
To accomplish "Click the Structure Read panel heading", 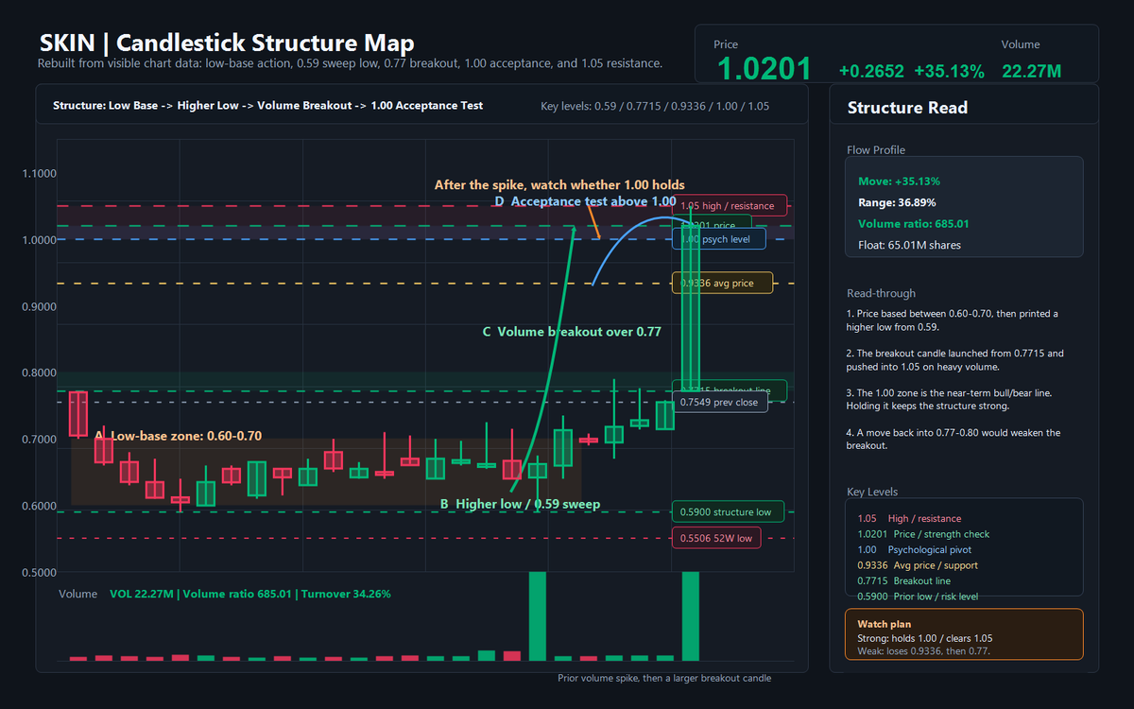I will click(x=907, y=108).
